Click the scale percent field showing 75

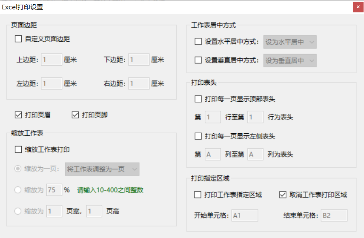tap(54, 190)
